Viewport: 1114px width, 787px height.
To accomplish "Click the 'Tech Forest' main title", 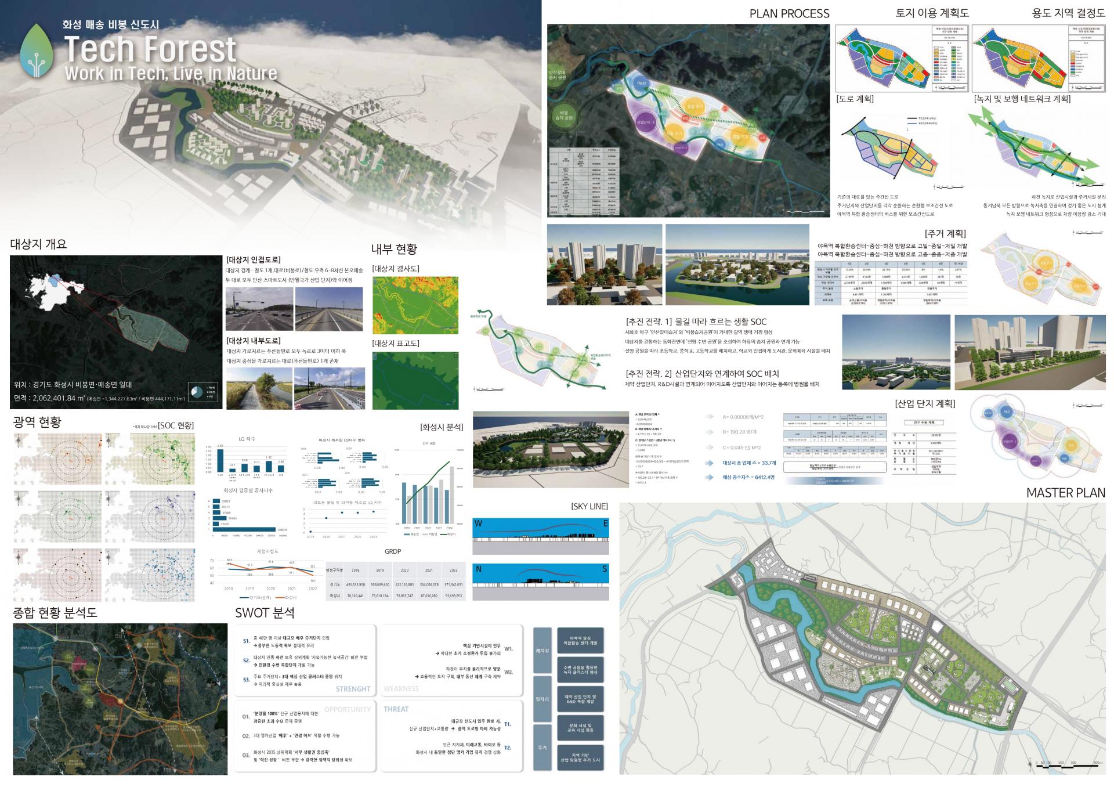I will 150,49.
